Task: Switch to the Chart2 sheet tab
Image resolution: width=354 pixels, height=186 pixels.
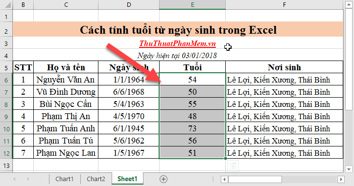Action: 96,179
